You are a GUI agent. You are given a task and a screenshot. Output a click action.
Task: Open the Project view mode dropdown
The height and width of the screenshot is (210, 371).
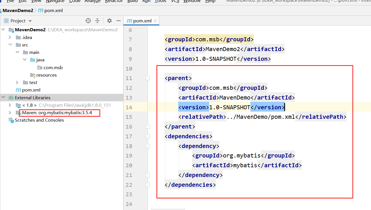coord(30,20)
